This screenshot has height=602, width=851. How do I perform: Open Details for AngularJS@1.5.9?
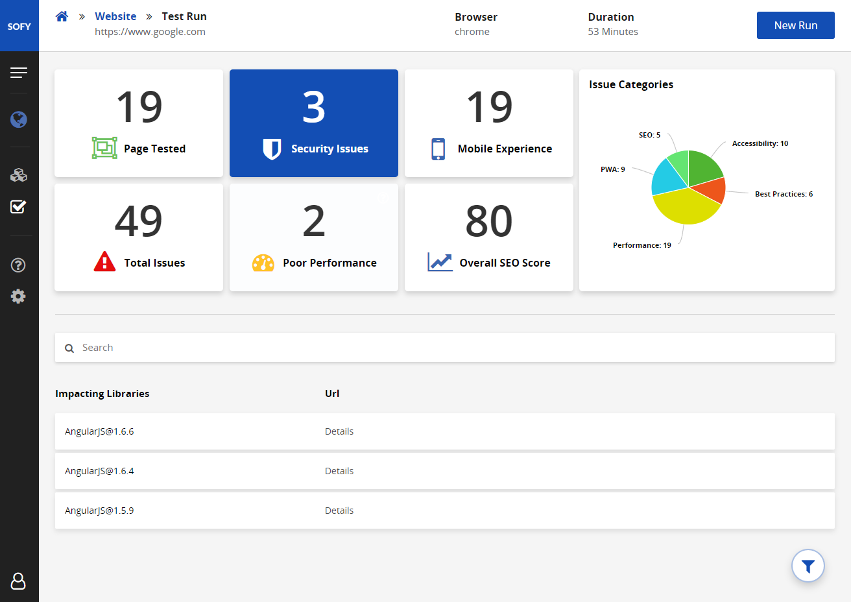339,511
